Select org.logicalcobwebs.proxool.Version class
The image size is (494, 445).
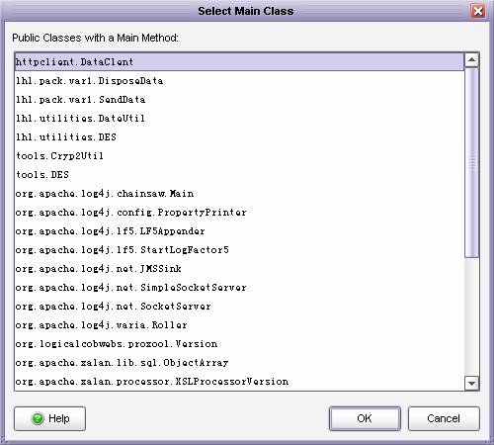pyautogui.click(x=239, y=344)
